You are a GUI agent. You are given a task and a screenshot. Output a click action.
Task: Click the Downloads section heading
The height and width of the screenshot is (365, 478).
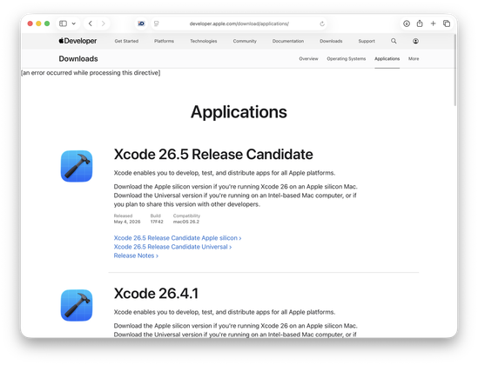(x=78, y=59)
